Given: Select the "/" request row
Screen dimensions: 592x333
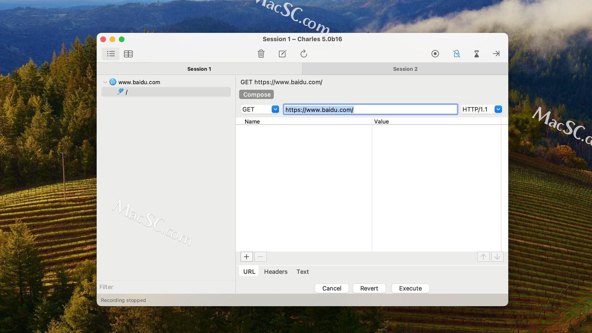Looking at the screenshot, I should tap(166, 92).
